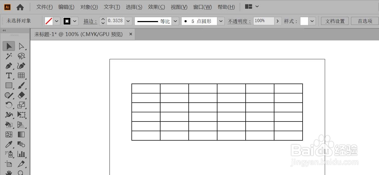379x175 pixels.
Task: Open the 描边 stroke panel link
Action: pyautogui.click(x=90, y=21)
